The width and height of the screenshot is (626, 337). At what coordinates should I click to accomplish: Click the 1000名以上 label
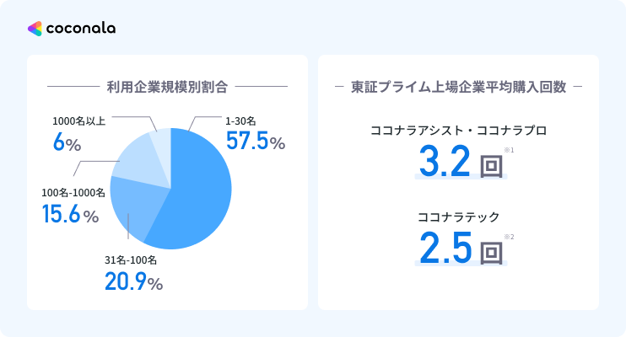coord(78,121)
